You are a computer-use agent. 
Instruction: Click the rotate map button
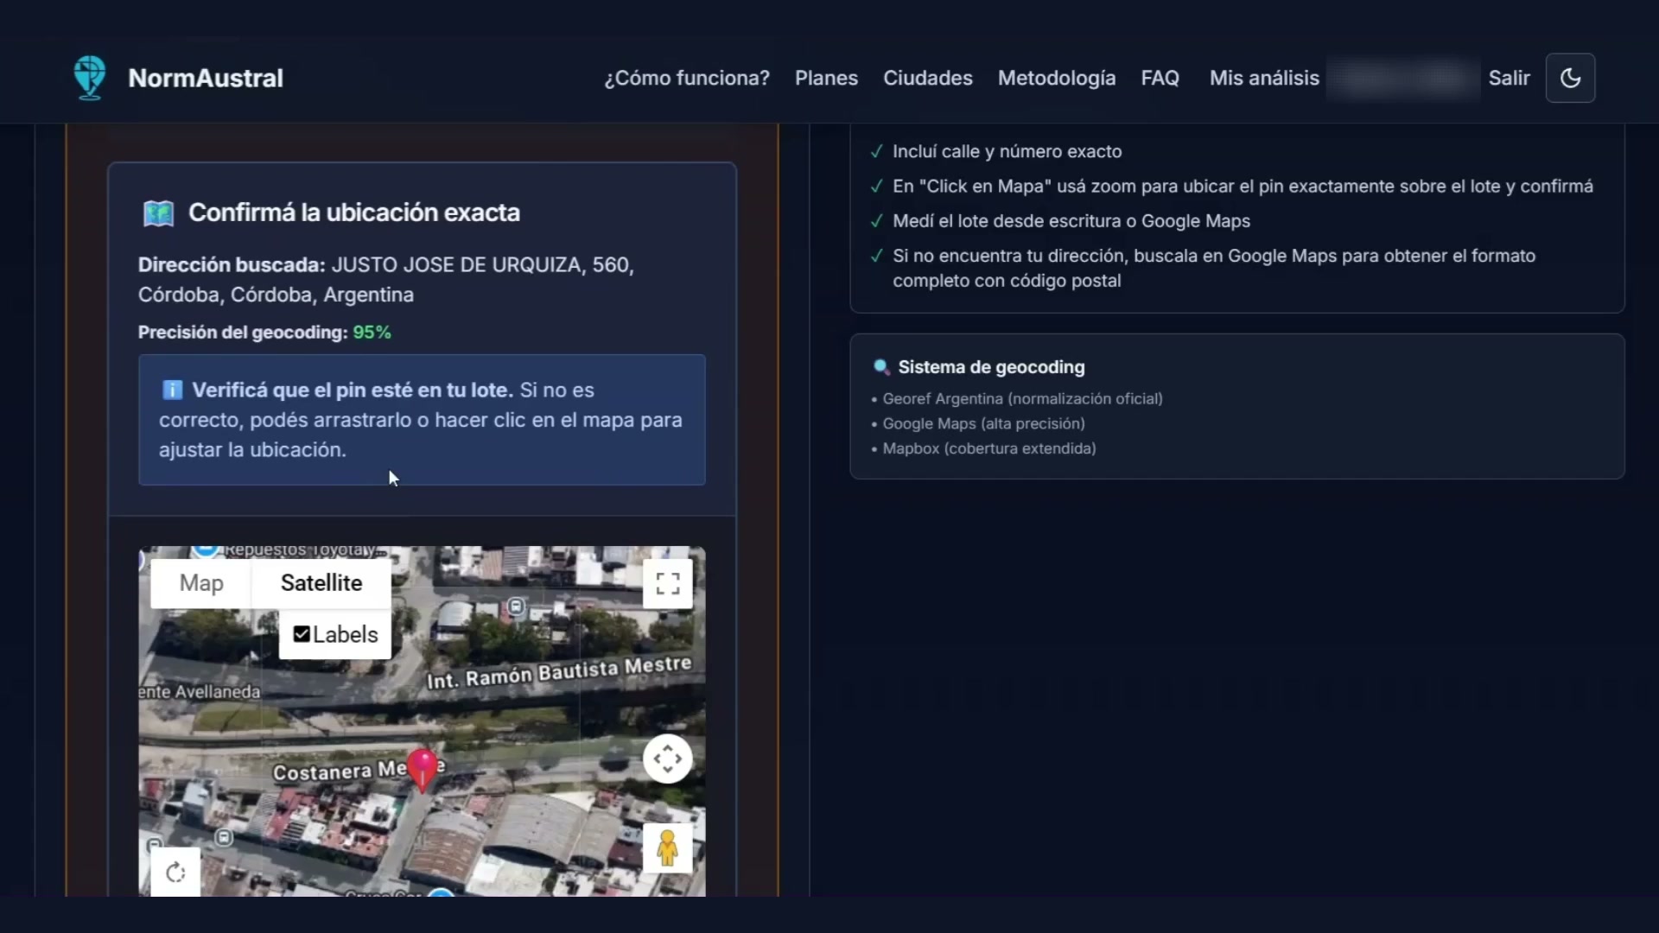point(175,873)
